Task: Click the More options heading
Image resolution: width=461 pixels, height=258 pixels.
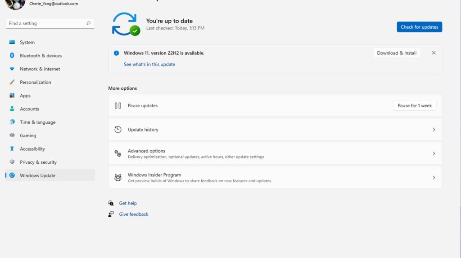Action: tap(122, 88)
